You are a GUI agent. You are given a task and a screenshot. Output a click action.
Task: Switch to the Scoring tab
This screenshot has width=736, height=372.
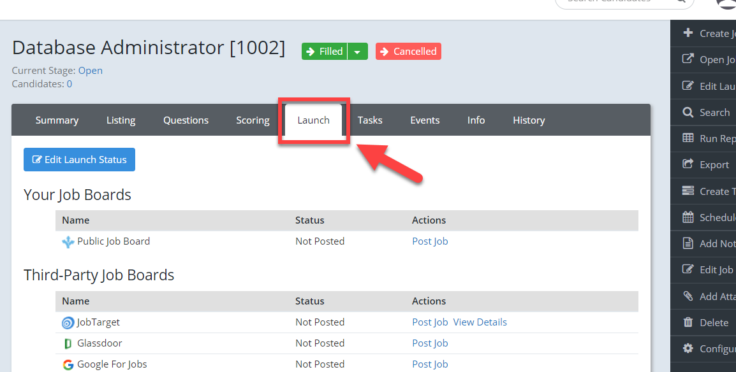tap(253, 120)
